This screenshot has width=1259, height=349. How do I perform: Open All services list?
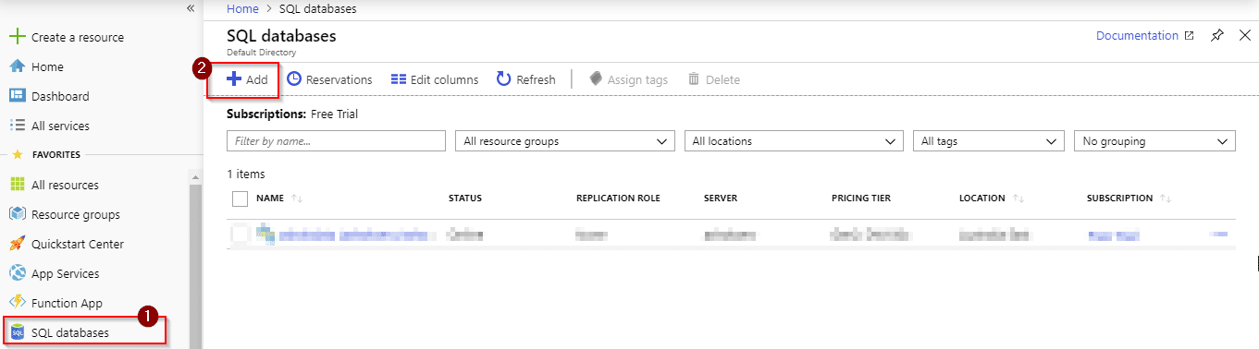point(60,126)
